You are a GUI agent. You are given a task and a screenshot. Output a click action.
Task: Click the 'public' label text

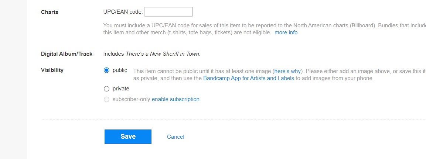pos(120,70)
